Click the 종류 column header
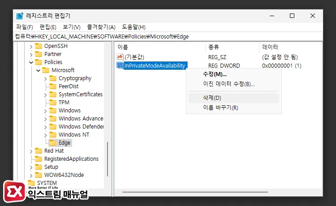The height and width of the screenshot is (206, 336). (232, 47)
